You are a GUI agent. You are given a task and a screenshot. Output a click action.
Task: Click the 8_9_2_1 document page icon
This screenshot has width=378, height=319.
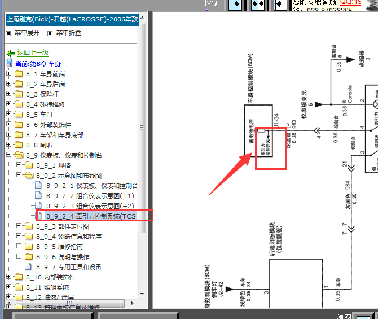coord(38,185)
